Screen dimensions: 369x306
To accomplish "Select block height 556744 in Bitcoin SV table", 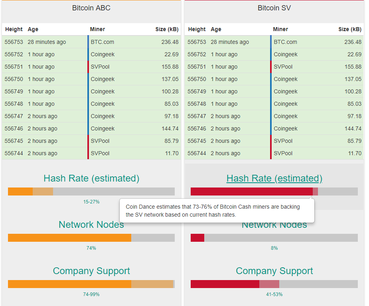I will click(x=197, y=153).
